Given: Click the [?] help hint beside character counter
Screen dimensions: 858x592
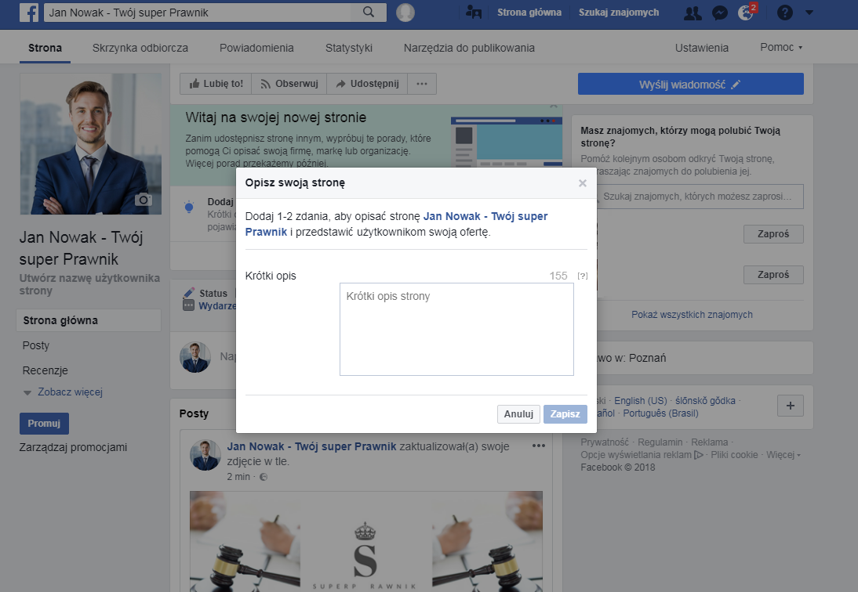Looking at the screenshot, I should click(583, 276).
